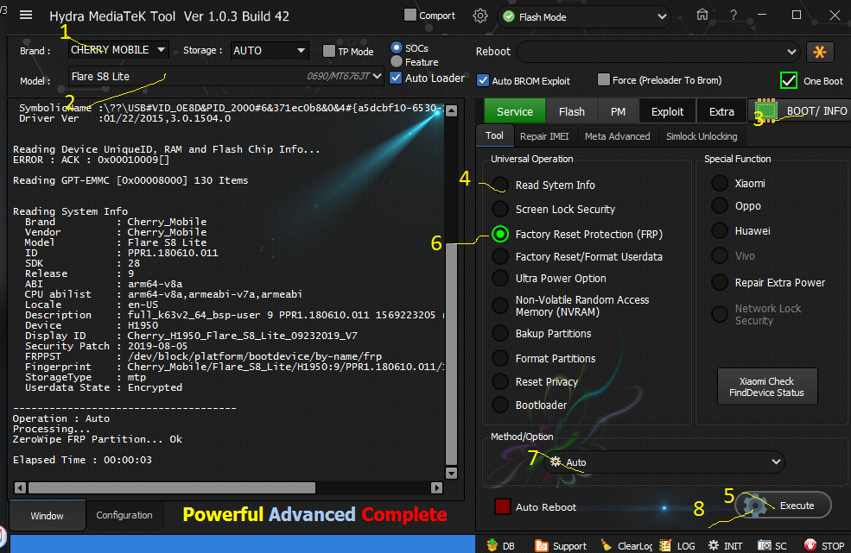Select Read Sytem Info option
851x553 pixels.
[x=500, y=185]
